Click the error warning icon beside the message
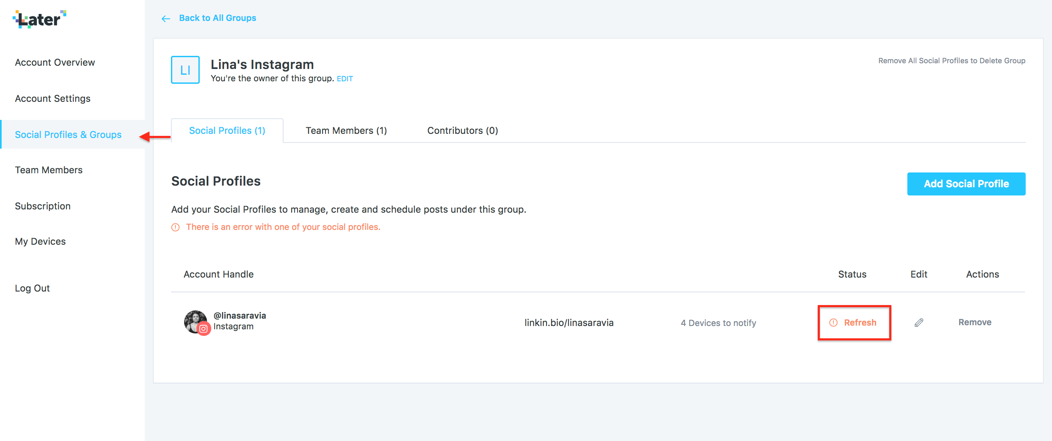 175,227
